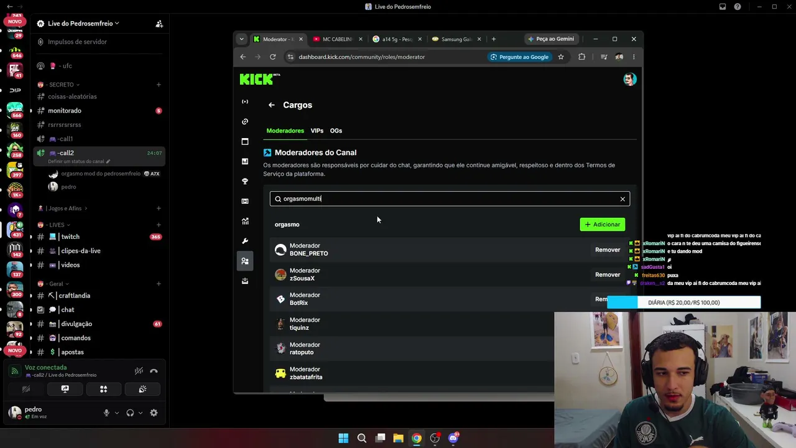796x448 pixels.
Task: Open the Chrome tab search dropdown
Action: 241,39
